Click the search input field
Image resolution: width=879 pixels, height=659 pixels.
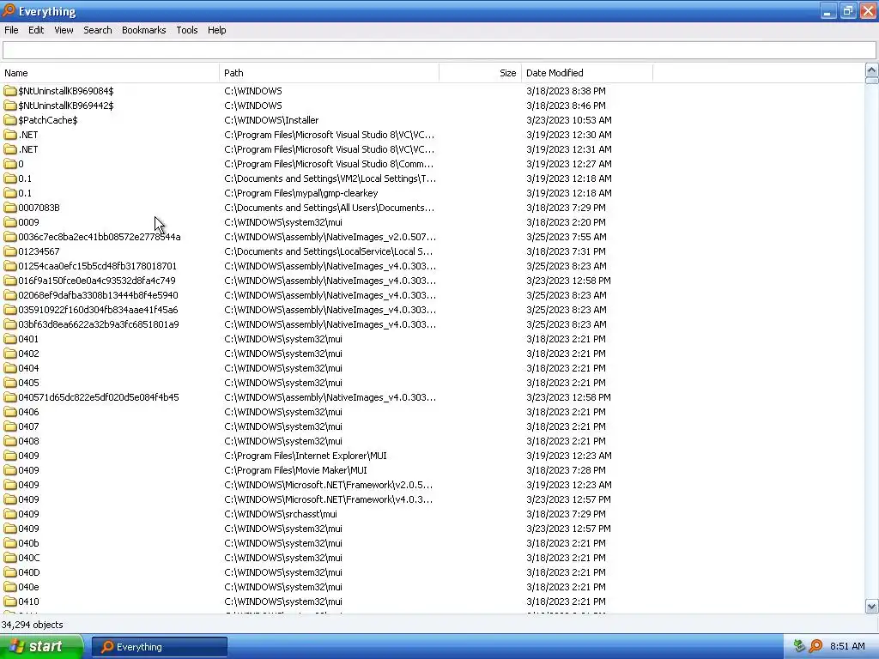coord(439,51)
